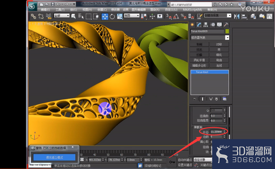
Task: Expand the 修改器列表 modifier list dropdown
Action: (x=210, y=37)
